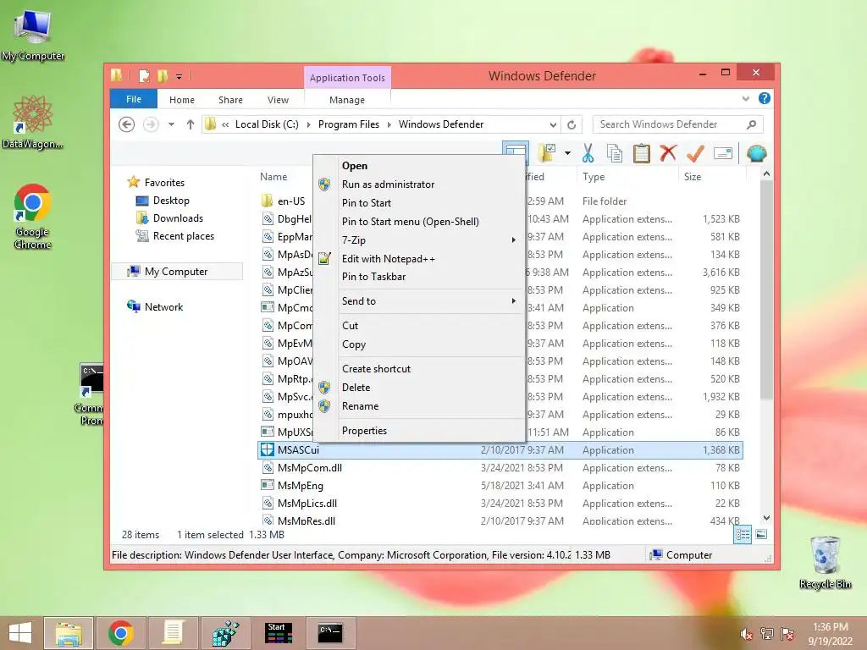Switch to the View ribbon tab
The width and height of the screenshot is (867, 650).
point(278,100)
